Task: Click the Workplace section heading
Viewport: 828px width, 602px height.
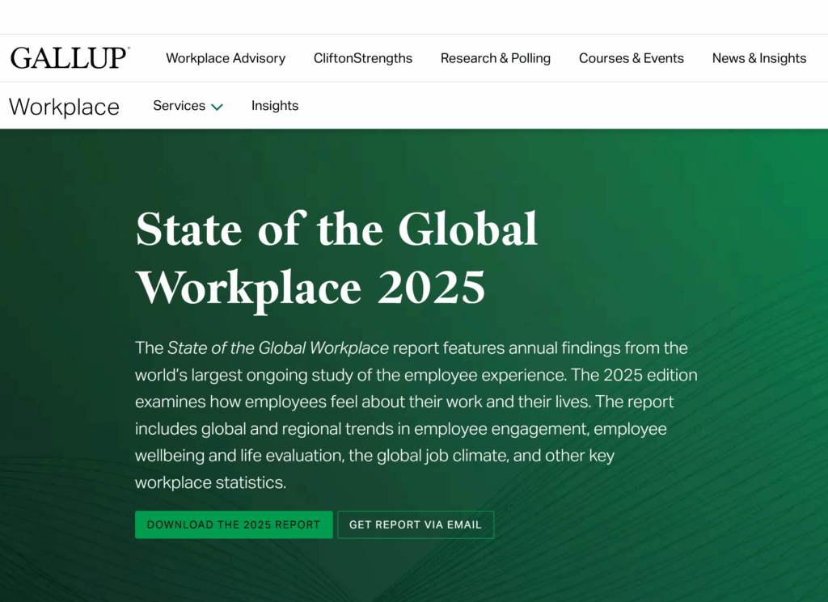Action: coord(64,106)
